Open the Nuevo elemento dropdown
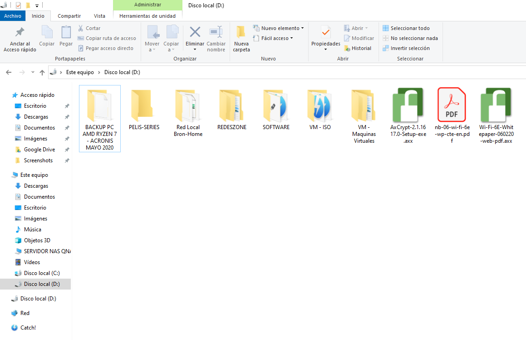The height and width of the screenshot is (340, 526). (x=279, y=28)
